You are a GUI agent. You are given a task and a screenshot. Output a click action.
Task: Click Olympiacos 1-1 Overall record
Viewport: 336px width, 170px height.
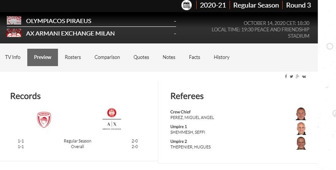click(x=21, y=146)
